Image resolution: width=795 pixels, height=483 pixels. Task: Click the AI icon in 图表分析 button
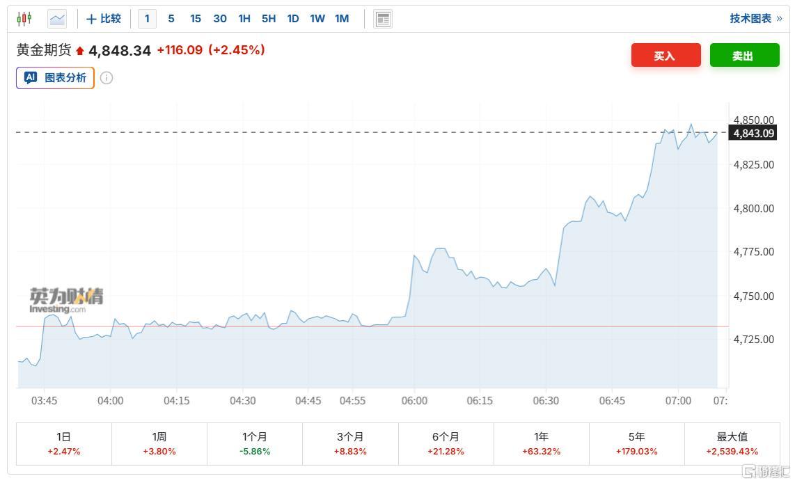point(31,78)
